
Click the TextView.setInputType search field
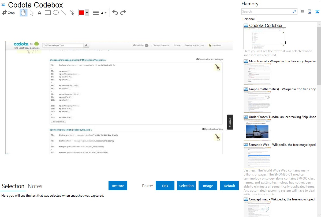coord(63,45)
